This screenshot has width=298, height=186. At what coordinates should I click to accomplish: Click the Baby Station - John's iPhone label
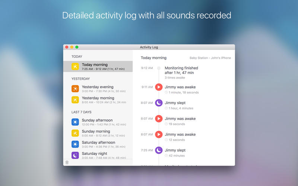[x=210, y=58]
